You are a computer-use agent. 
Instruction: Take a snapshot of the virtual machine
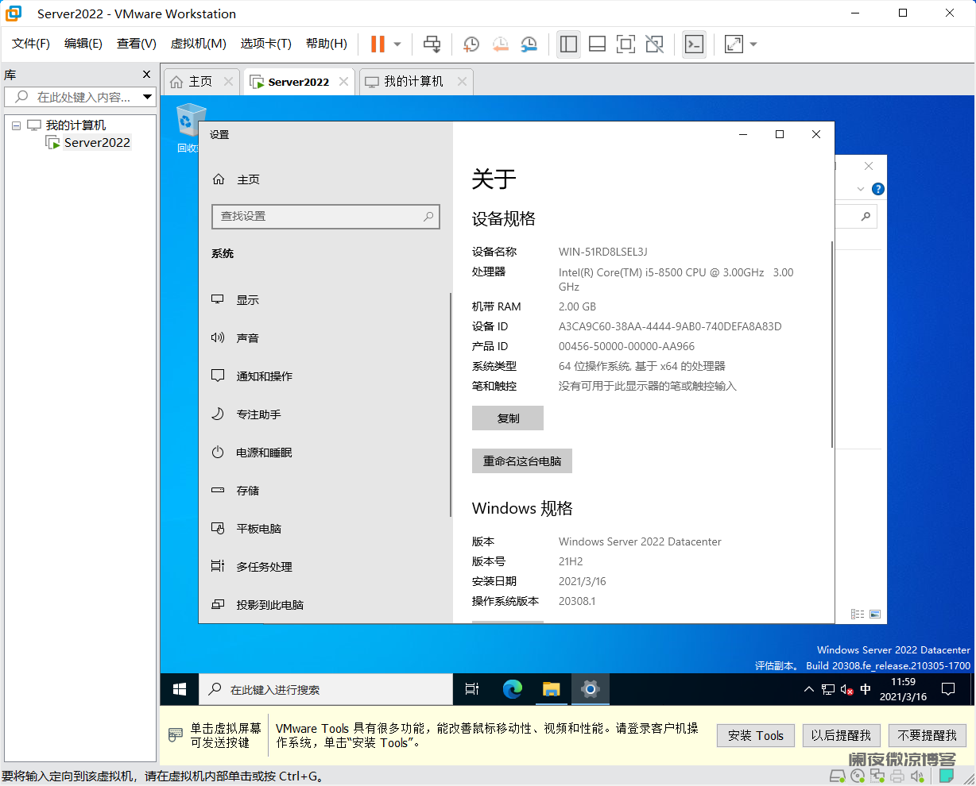click(x=471, y=44)
